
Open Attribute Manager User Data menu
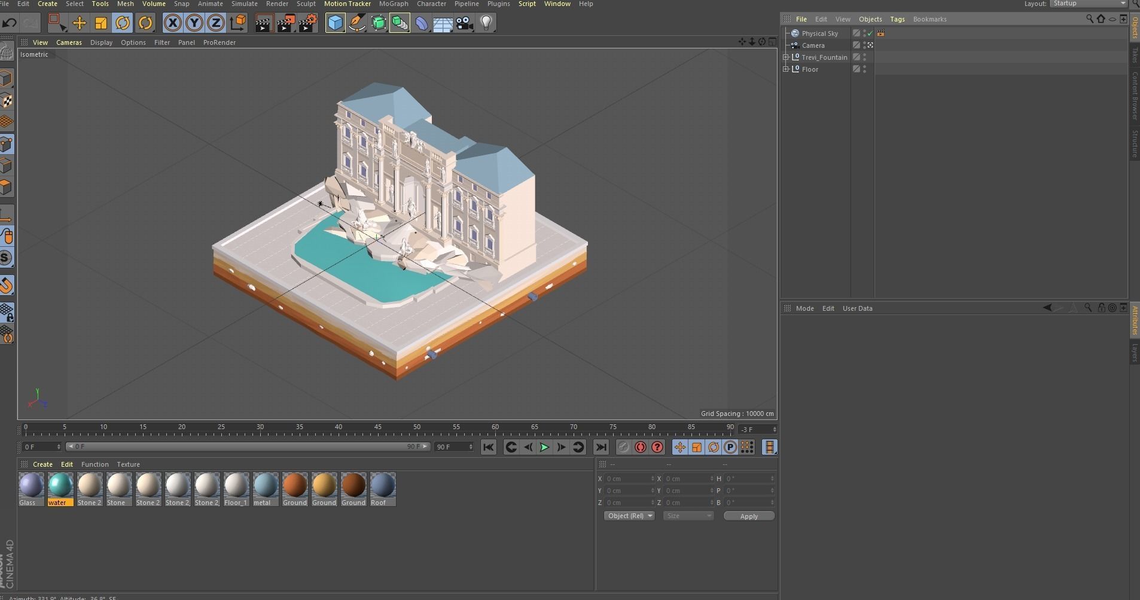pos(857,308)
